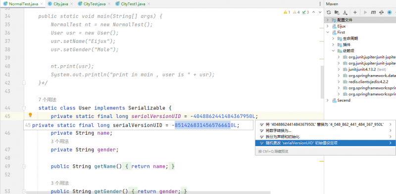Close the CityTest.java tab
Viewport: 396px width, 194px height.
[x=109, y=4]
